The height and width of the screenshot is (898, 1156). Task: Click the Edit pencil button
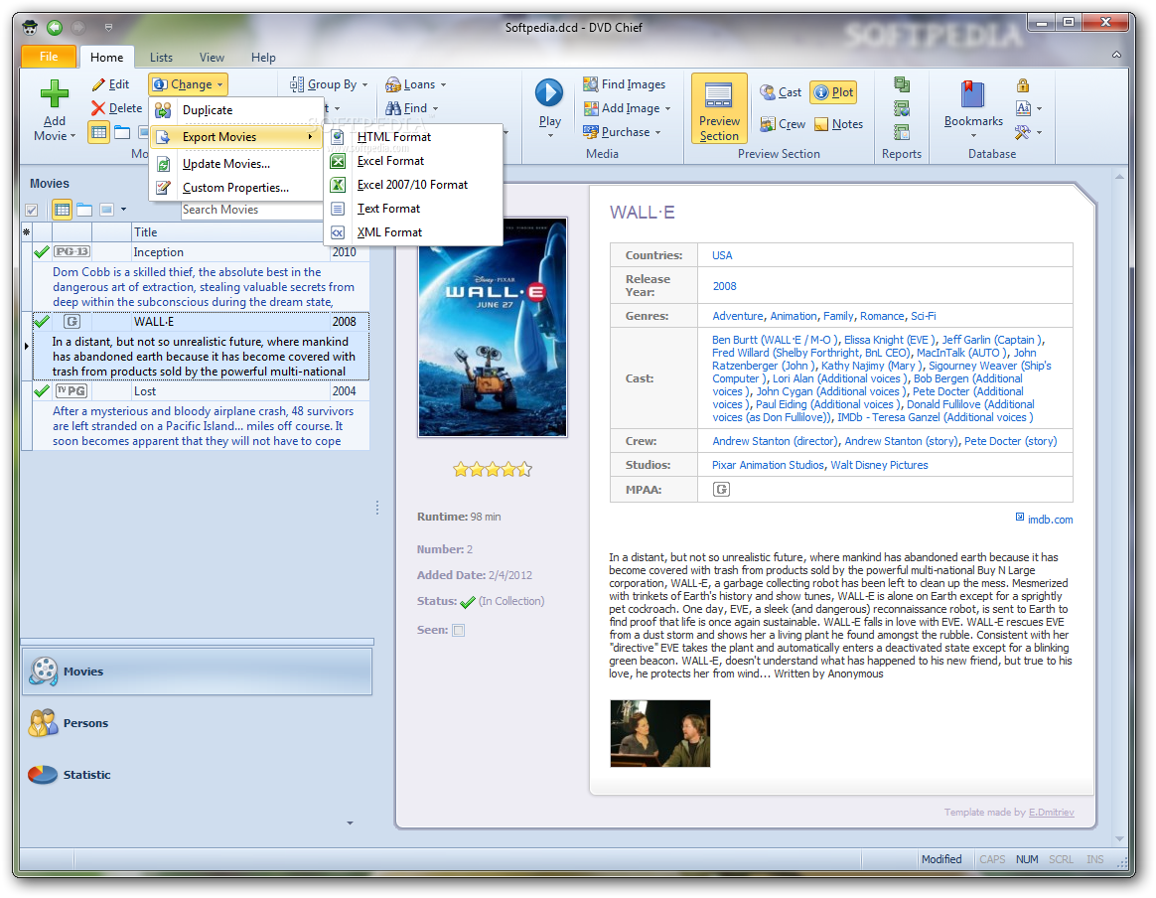click(x=110, y=84)
